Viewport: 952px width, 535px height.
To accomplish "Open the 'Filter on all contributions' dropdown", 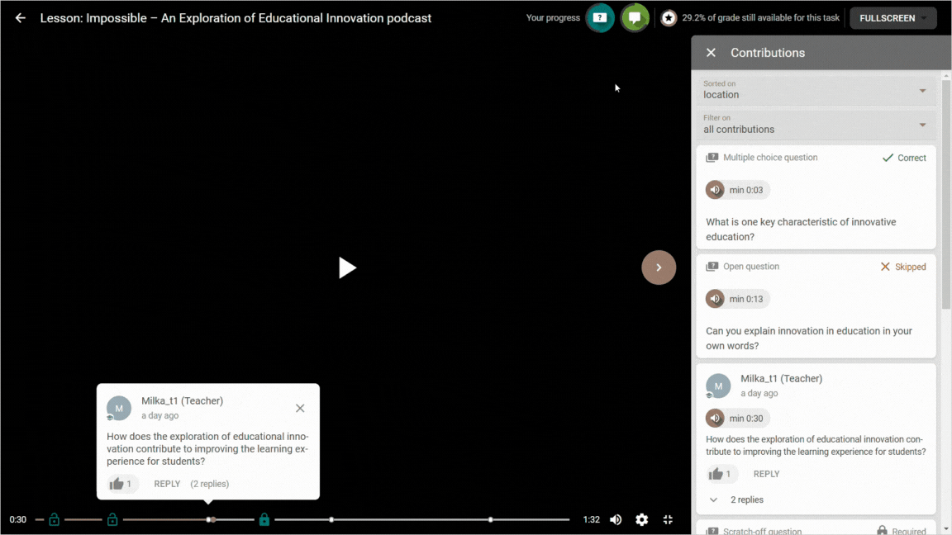I will coord(815,125).
